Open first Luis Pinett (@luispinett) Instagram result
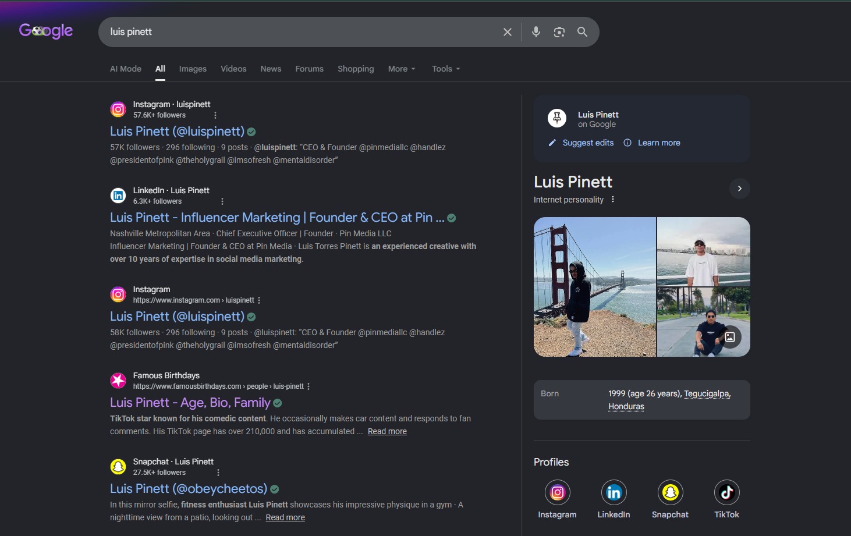 pyautogui.click(x=177, y=132)
